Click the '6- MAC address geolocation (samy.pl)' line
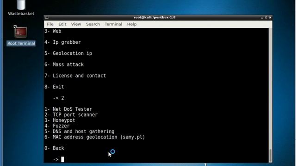Image resolution: width=296 pixels, height=166 pixels. click(x=95, y=137)
